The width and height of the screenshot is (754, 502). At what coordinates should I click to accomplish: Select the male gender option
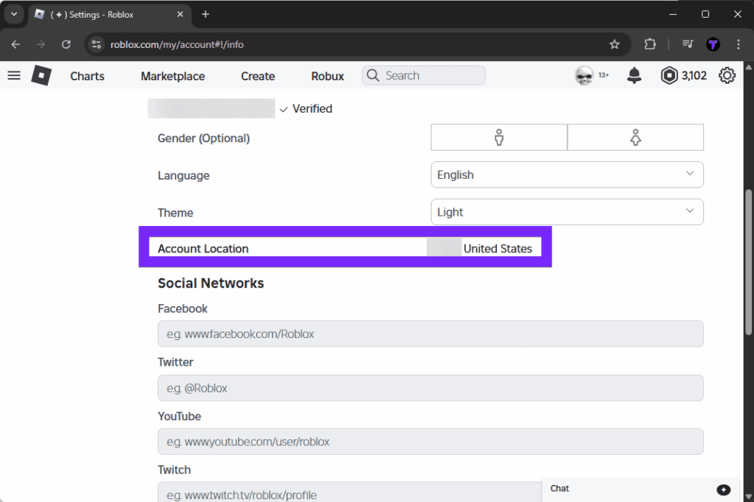499,138
